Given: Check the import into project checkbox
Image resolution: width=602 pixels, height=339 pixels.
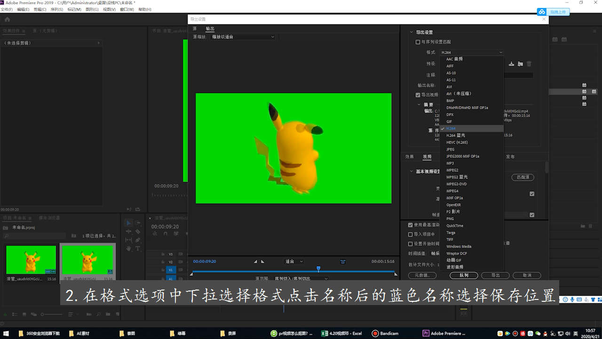Looking at the screenshot, I should pos(411,234).
